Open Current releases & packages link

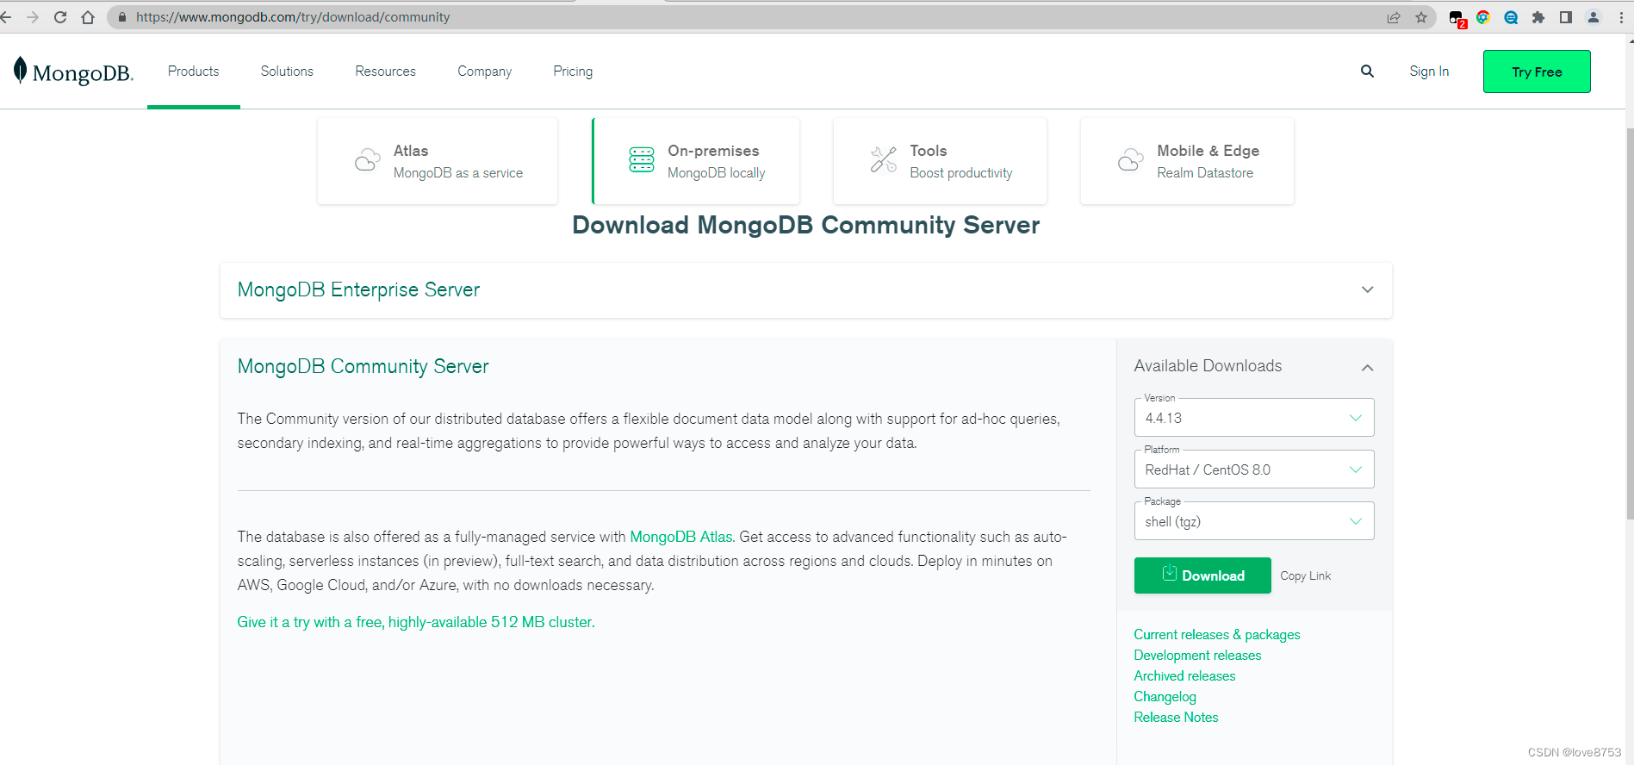click(1217, 635)
